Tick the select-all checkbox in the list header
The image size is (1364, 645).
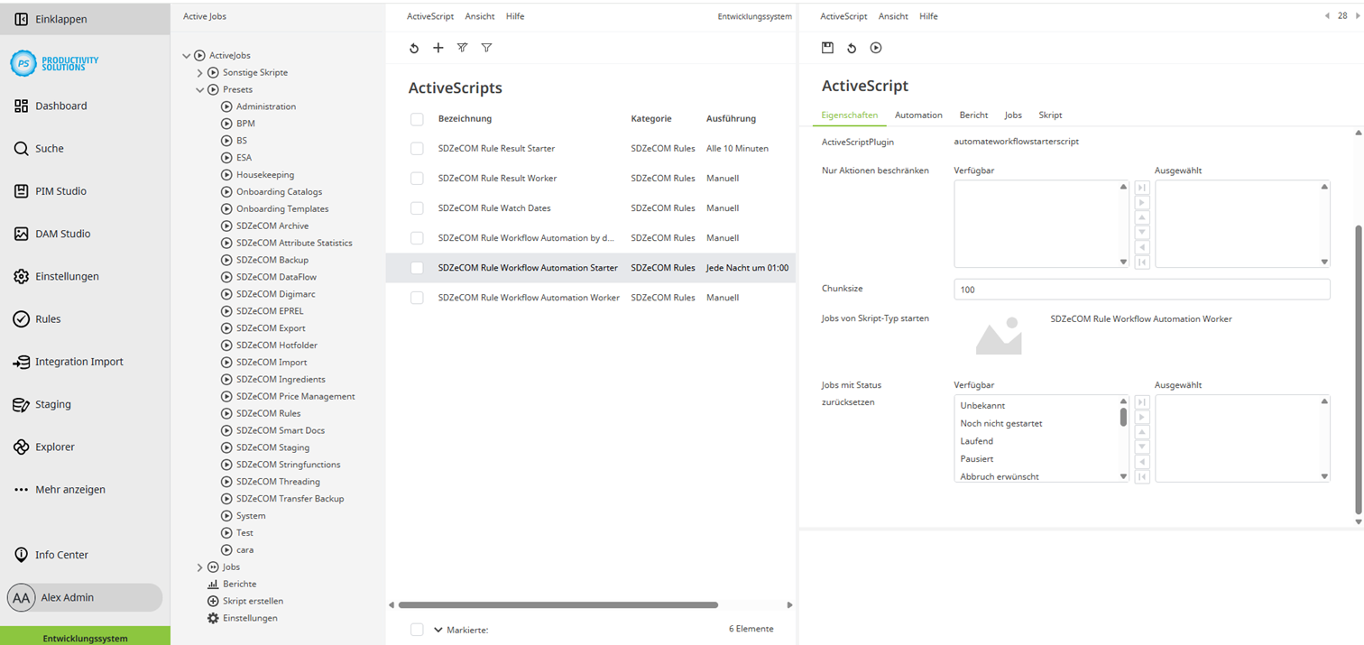click(417, 118)
